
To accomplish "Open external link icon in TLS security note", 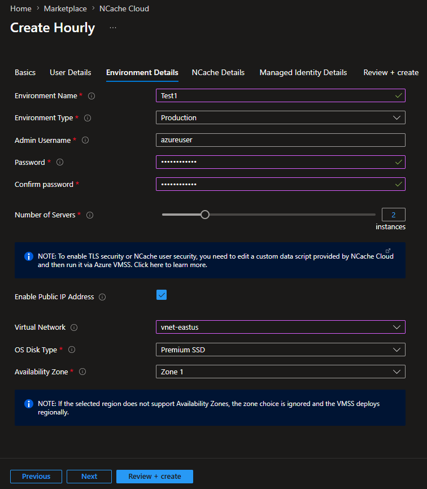I will tap(387, 251).
